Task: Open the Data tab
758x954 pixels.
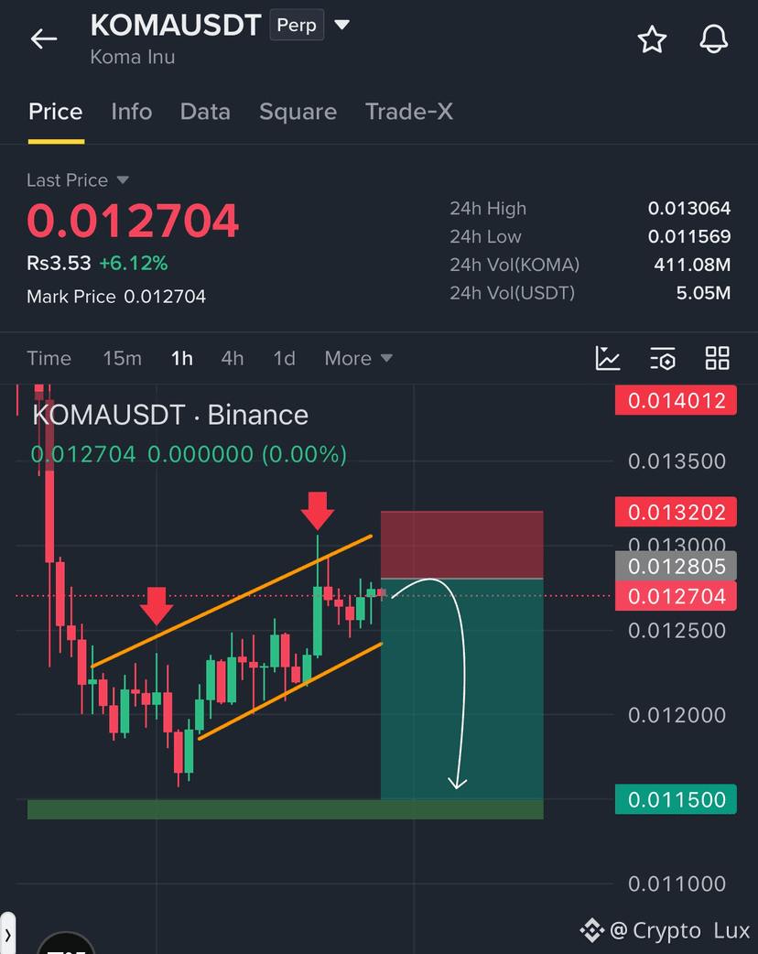Action: pos(205,112)
